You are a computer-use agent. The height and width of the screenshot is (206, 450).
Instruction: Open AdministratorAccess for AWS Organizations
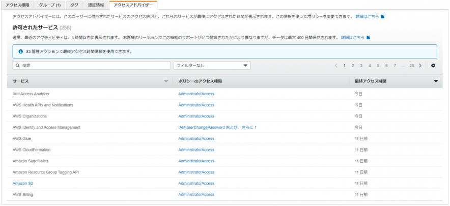click(x=196, y=116)
